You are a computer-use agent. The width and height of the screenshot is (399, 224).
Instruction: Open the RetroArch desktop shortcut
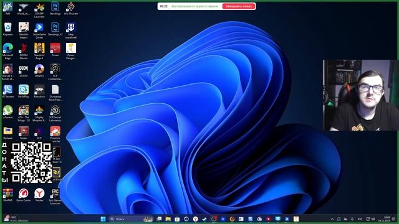pos(39,91)
